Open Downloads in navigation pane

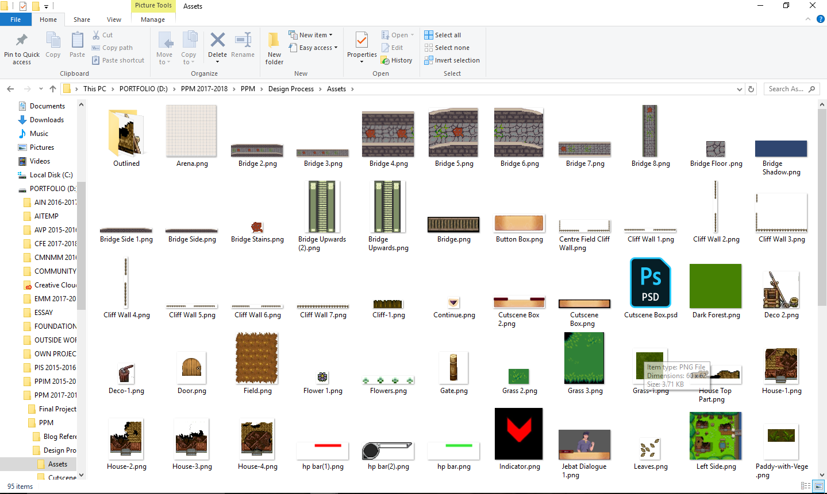[47, 120]
